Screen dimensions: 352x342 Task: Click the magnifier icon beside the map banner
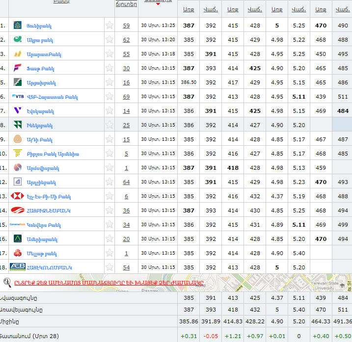pyautogui.click(x=7, y=282)
